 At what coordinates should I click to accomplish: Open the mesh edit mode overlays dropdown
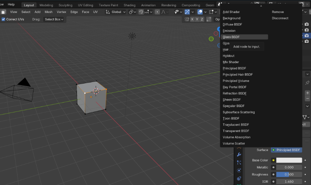[213, 12]
